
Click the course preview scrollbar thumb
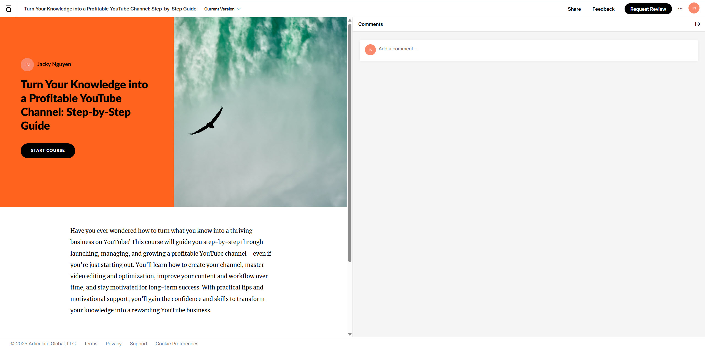[350, 143]
